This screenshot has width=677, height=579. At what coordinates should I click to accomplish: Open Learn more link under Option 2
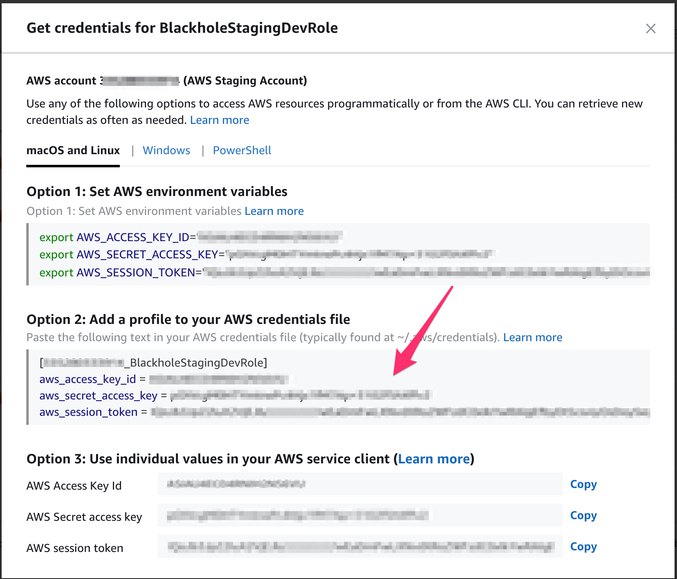point(533,337)
